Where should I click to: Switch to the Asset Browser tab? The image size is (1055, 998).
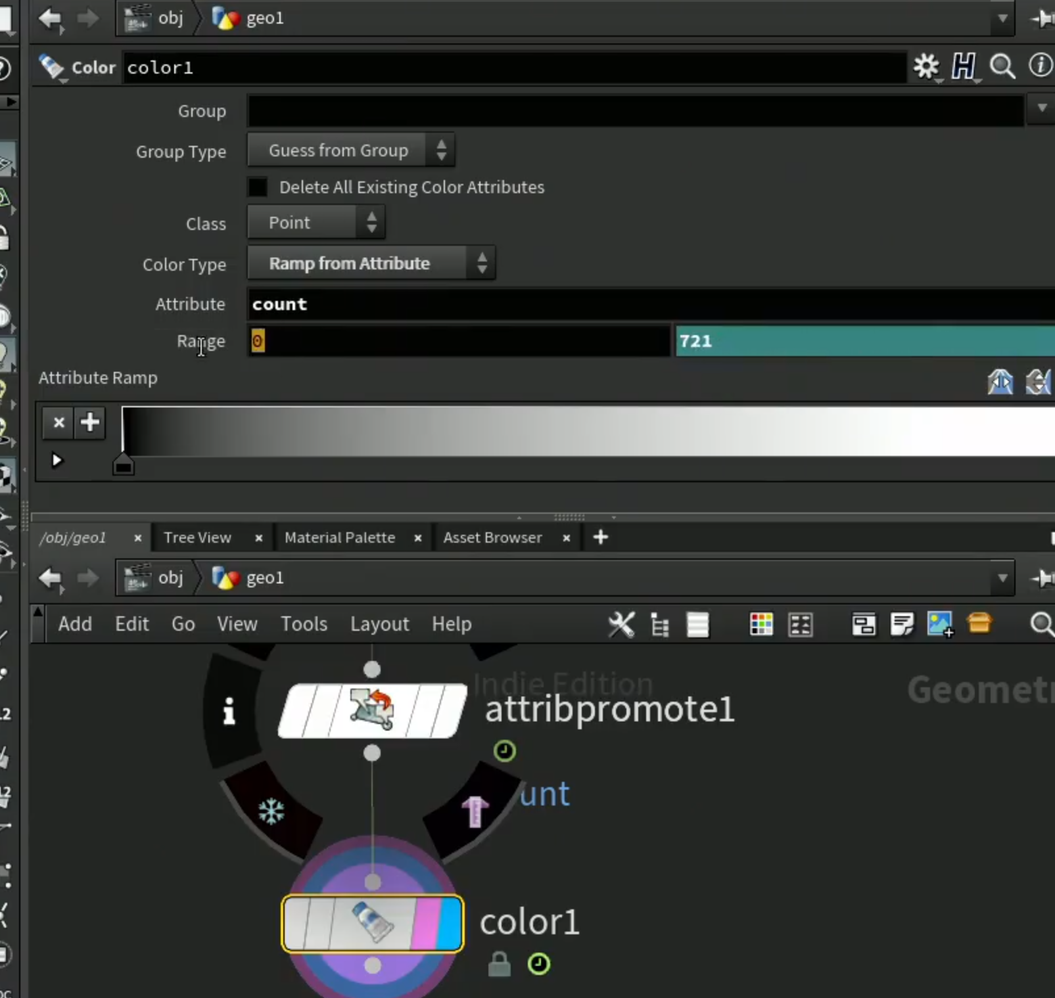pos(492,537)
